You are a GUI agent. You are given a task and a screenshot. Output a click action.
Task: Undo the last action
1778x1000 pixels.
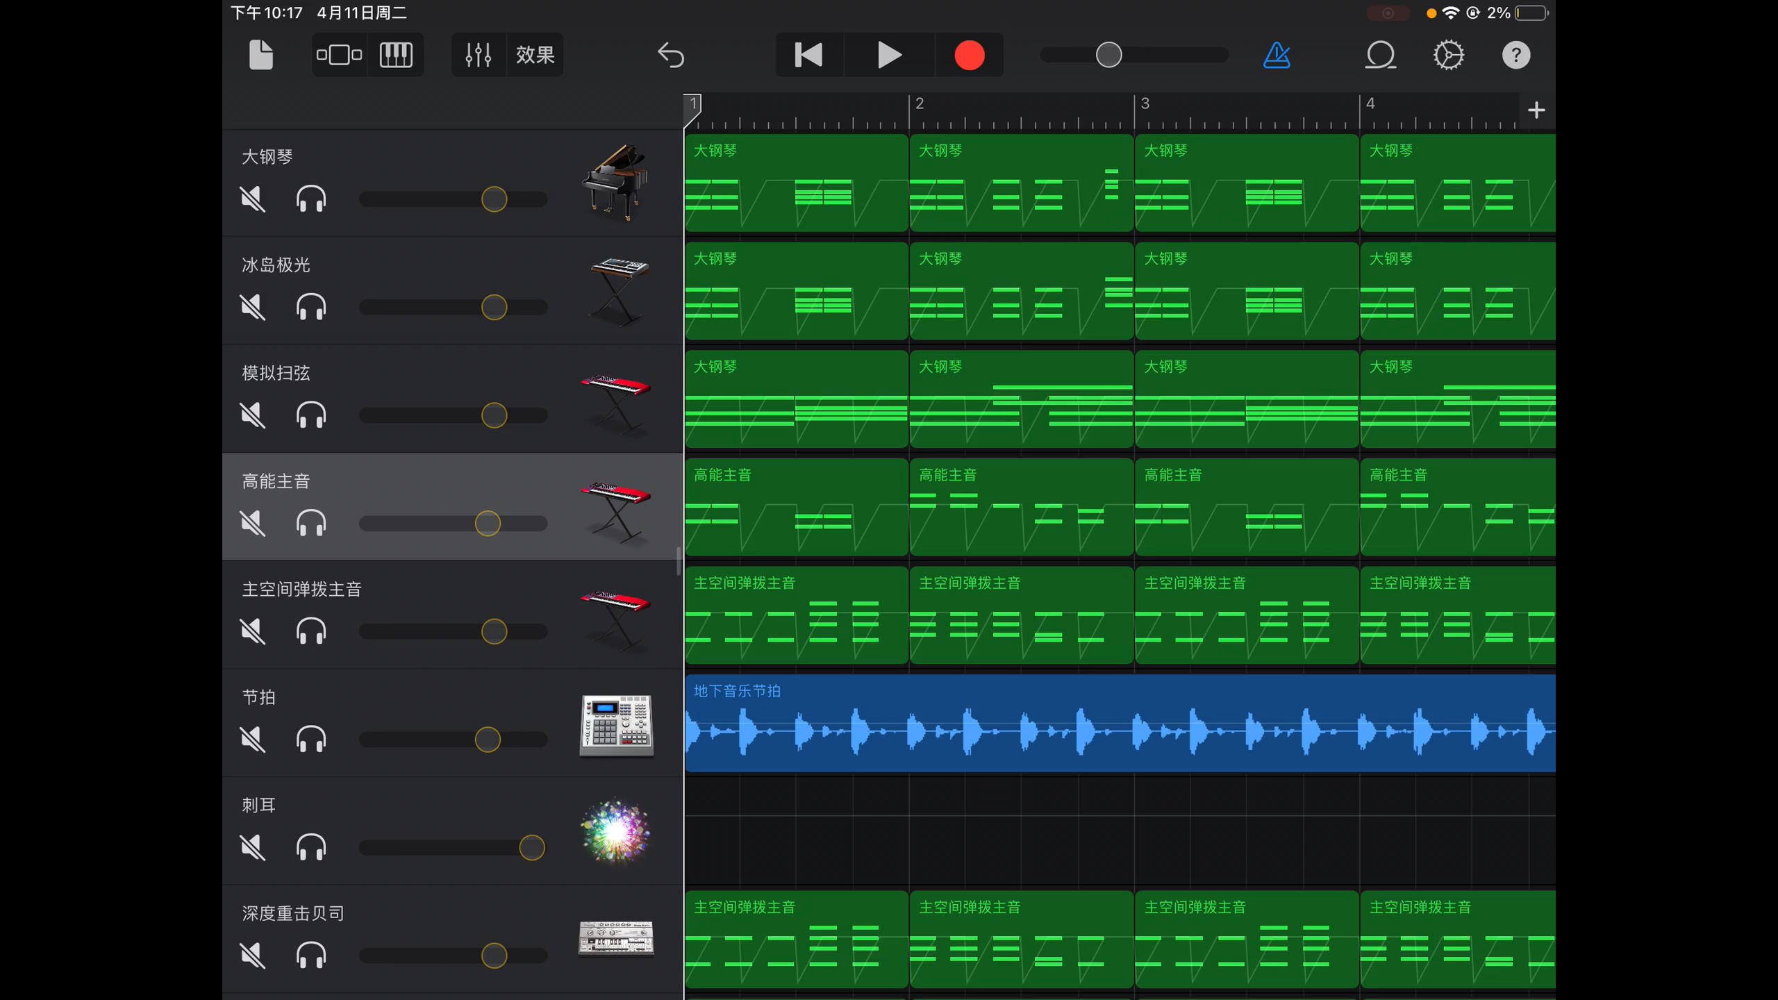[x=671, y=55]
